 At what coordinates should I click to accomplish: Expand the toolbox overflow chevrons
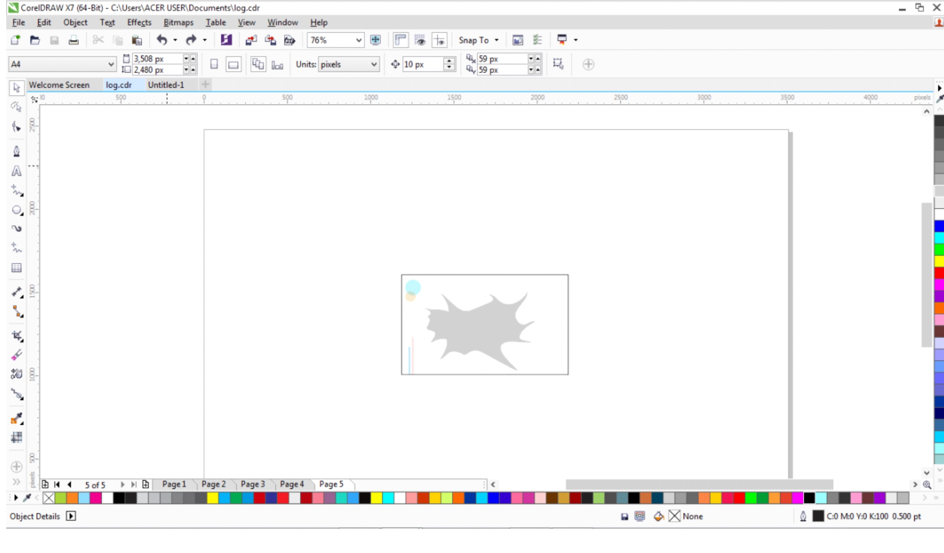[x=16, y=482]
